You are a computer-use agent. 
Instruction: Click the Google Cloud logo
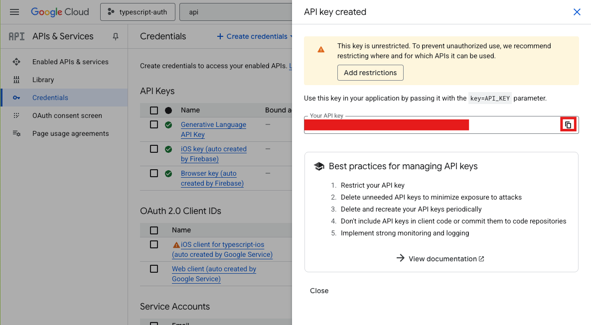(60, 12)
